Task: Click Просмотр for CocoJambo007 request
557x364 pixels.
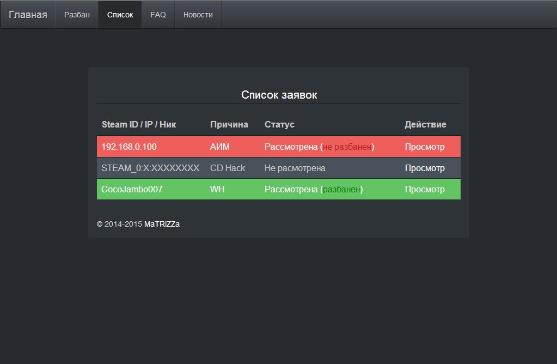Action: [425, 190]
